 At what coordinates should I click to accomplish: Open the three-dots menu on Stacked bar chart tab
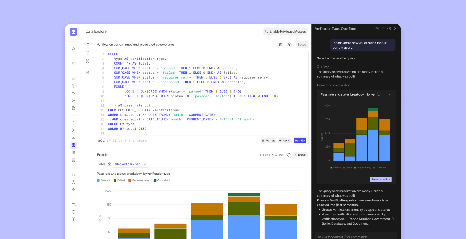tap(145, 164)
